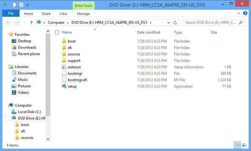Open the recent locations dropdown arrow

click(x=25, y=23)
